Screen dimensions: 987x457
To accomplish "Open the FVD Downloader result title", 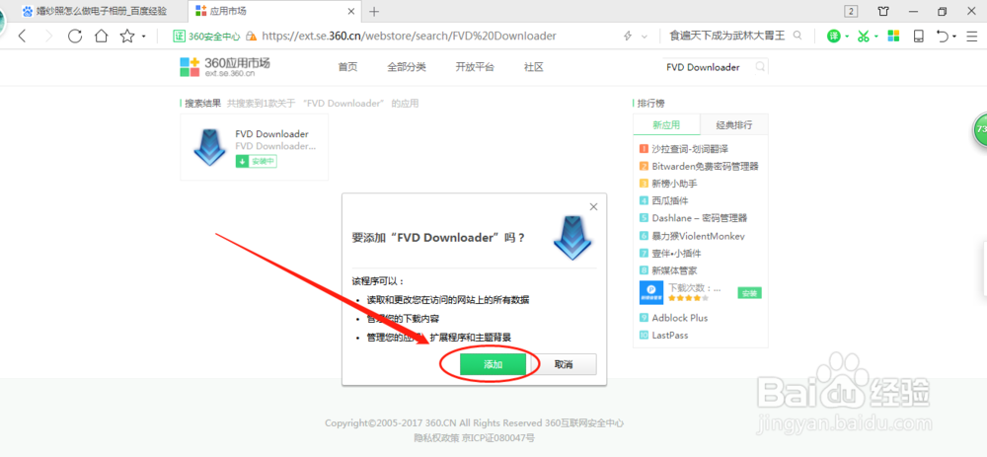I will point(272,134).
